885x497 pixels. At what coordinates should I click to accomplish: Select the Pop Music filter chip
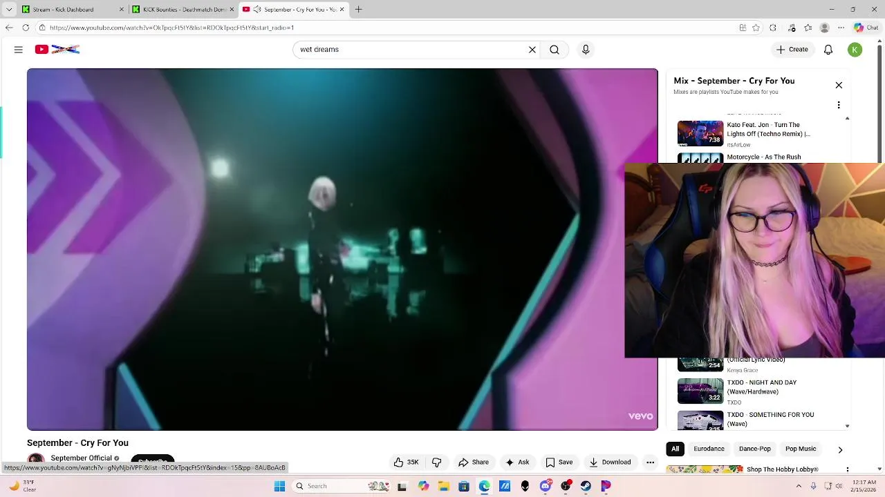point(801,449)
